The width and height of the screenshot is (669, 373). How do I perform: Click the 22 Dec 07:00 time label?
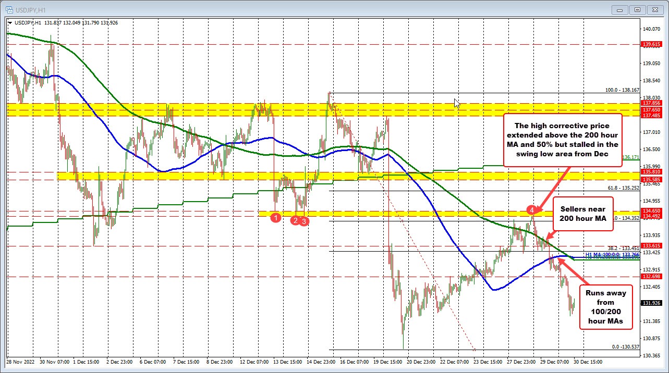coord(455,362)
